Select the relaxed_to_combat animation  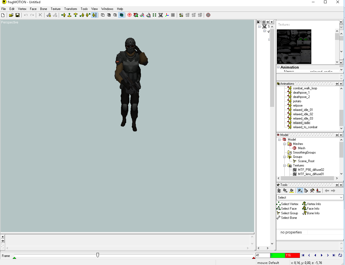pyautogui.click(x=305, y=127)
